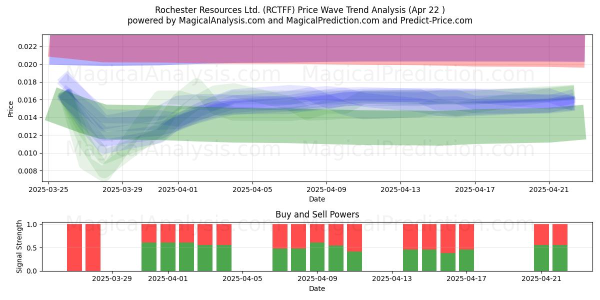Click the 0.014 price tick label
600x300 pixels.
pyautogui.click(x=28, y=117)
